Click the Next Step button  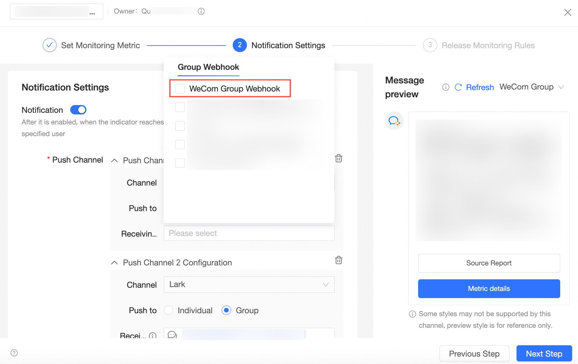point(544,354)
